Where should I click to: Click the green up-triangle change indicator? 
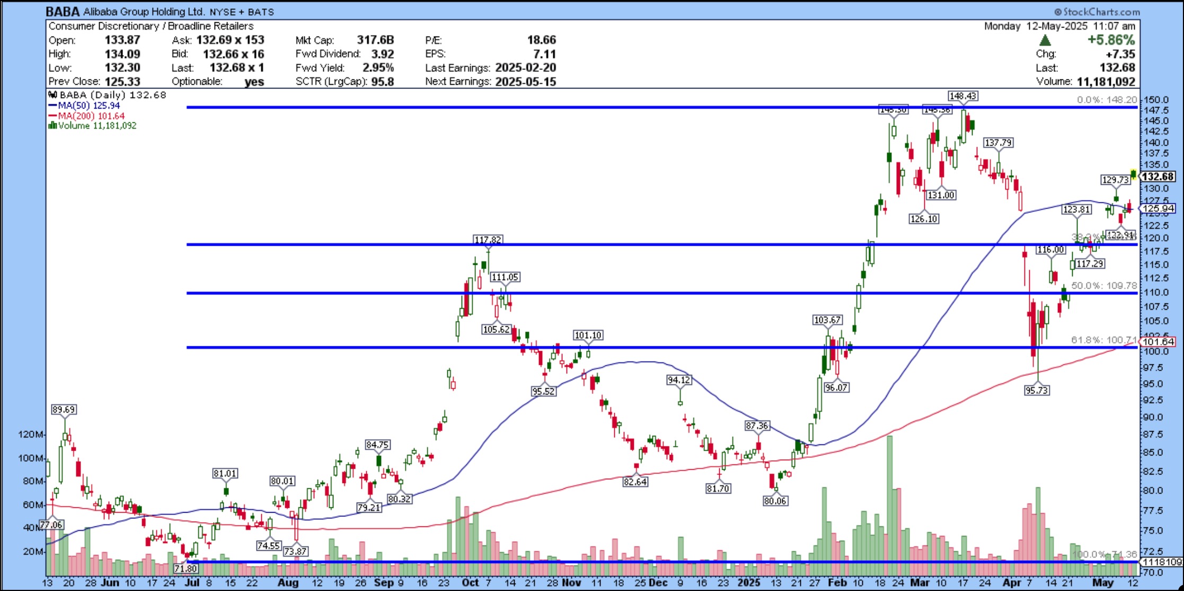(x=1045, y=40)
